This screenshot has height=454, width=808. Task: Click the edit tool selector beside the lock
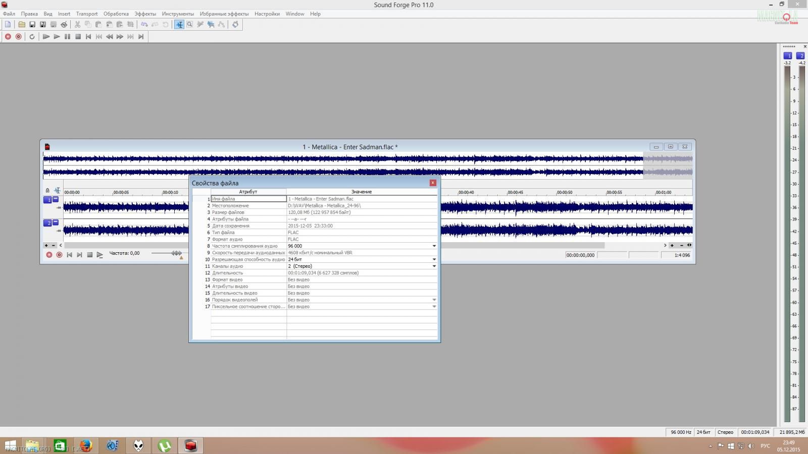(57, 190)
